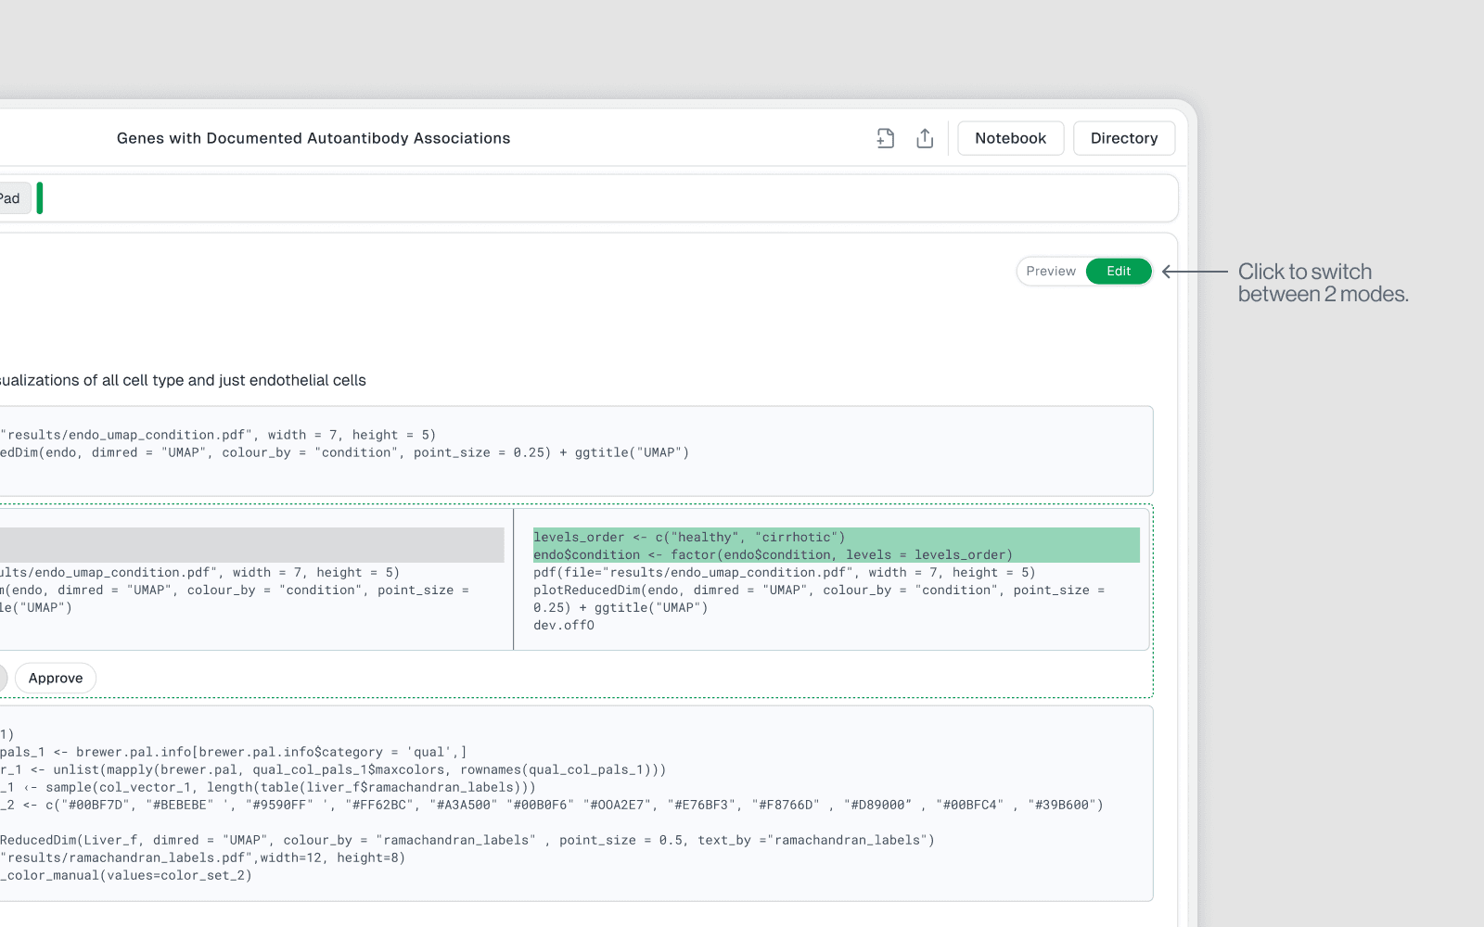Click the text 'ualizations of all cell type and just endothelial cells'
1484x927 pixels.
coord(183,380)
